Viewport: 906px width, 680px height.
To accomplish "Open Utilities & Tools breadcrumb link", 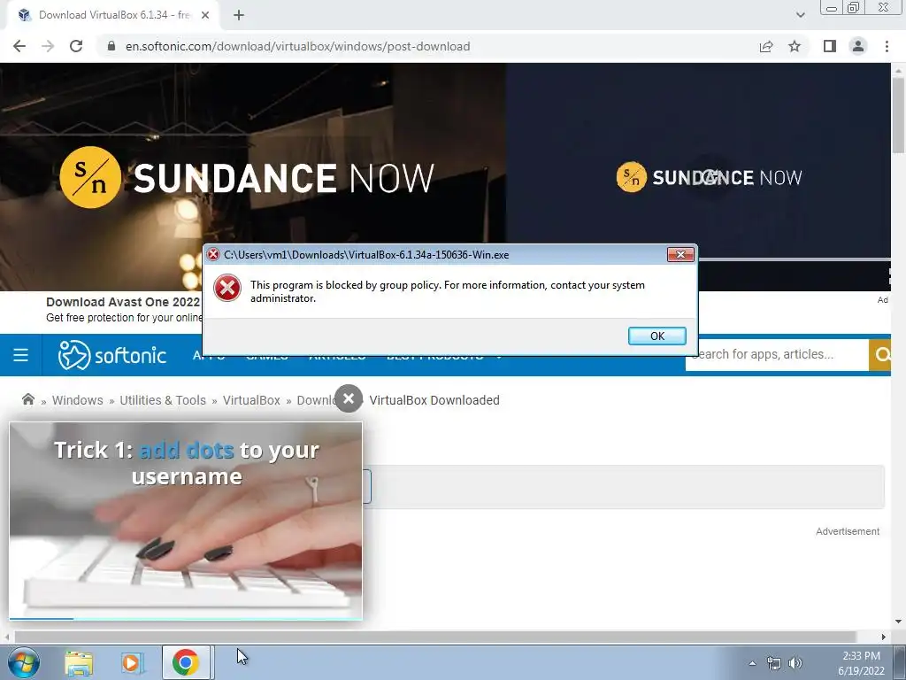I will [163, 400].
